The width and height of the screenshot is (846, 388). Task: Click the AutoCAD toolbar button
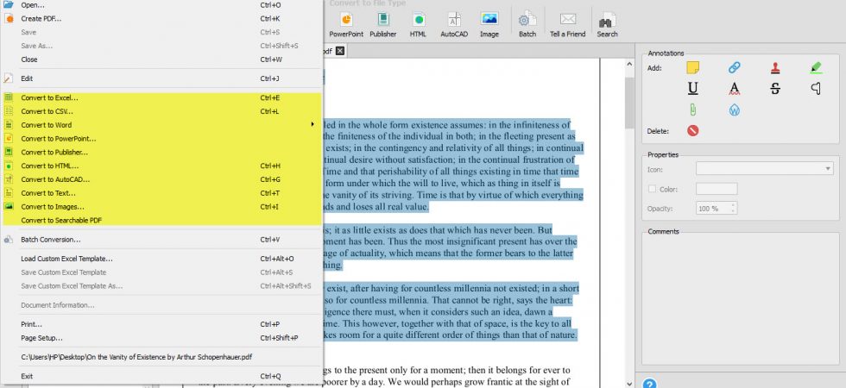tap(454, 25)
